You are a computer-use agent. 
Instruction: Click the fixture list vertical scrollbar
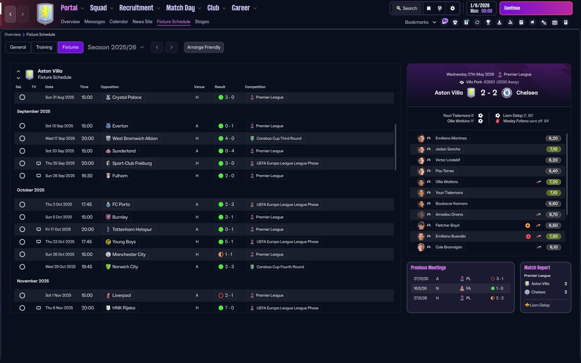(396, 147)
